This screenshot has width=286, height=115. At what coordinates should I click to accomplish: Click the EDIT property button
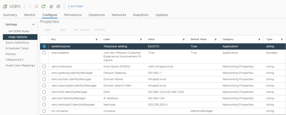[x=63, y=30]
